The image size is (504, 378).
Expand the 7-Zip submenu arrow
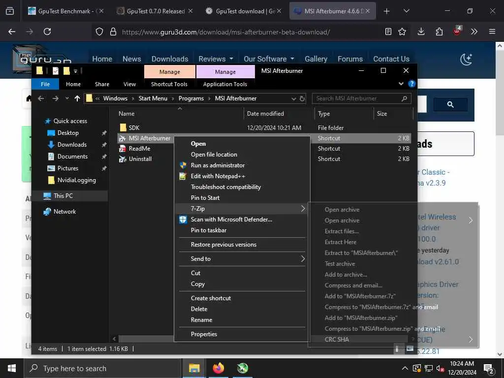[303, 209]
